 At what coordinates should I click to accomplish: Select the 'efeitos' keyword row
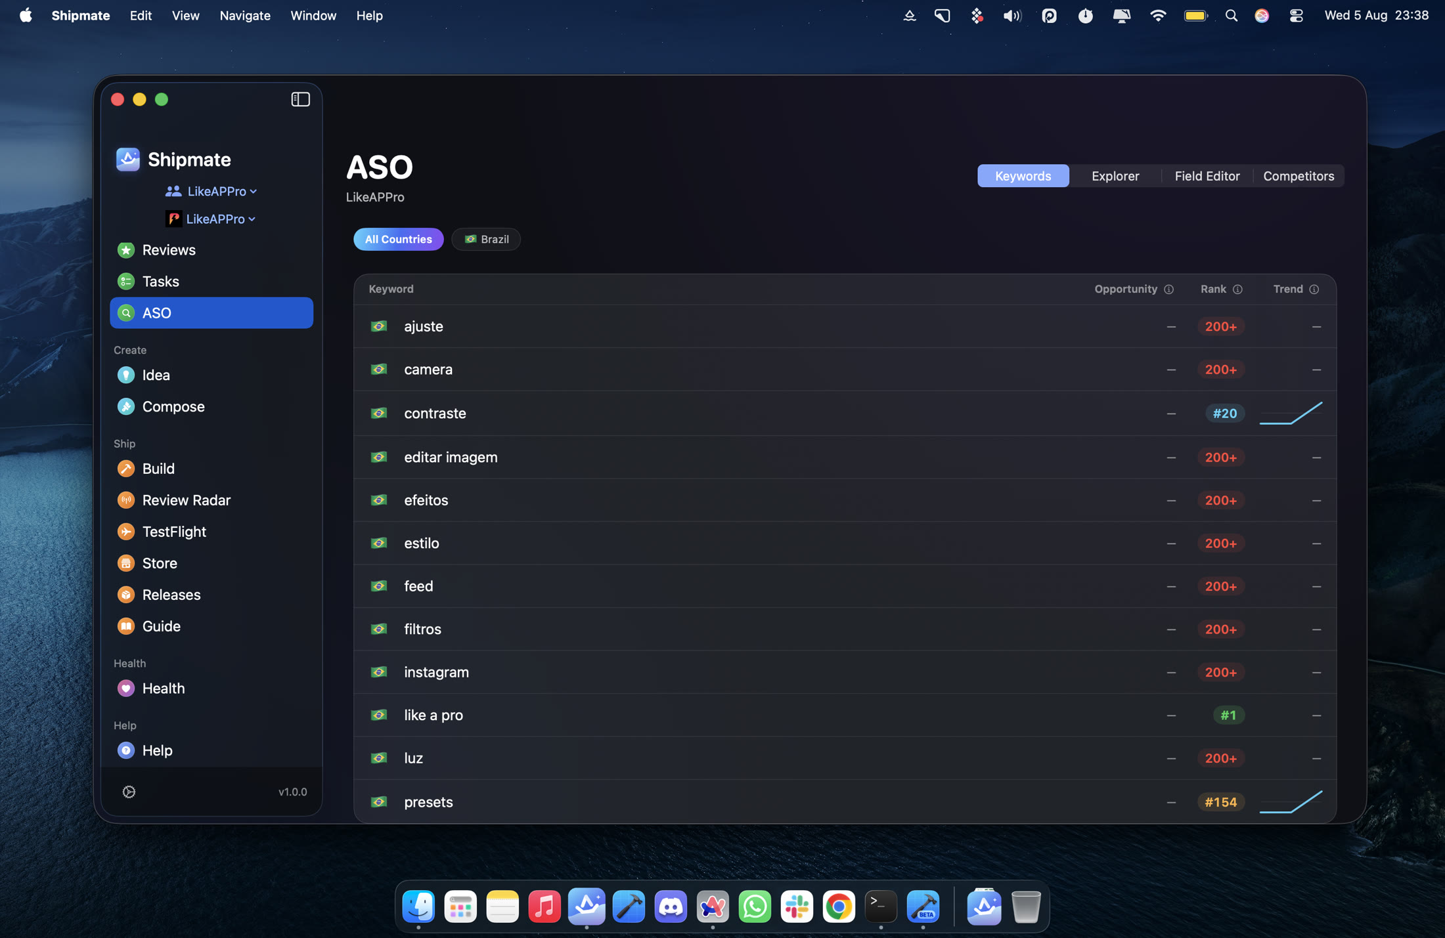click(x=845, y=500)
